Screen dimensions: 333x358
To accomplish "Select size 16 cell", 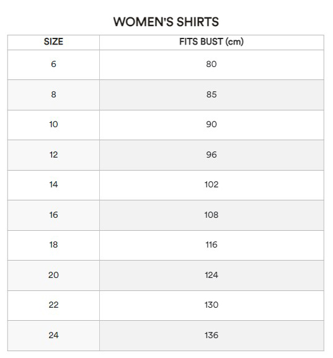I will click(x=53, y=215).
